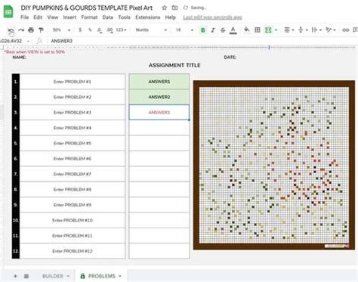Expand merge cells options arrow
The height and width of the screenshot is (282, 358).
click(x=276, y=30)
